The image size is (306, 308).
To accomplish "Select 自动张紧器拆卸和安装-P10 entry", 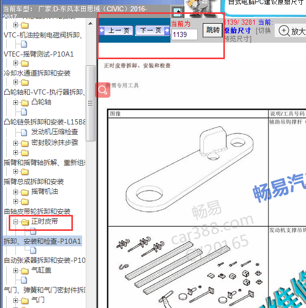I will click(45, 260).
